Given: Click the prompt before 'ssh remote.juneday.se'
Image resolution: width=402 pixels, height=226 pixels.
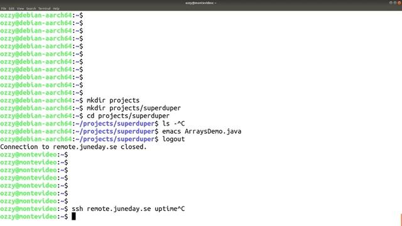Looking at the screenshot, I should (x=34, y=209).
